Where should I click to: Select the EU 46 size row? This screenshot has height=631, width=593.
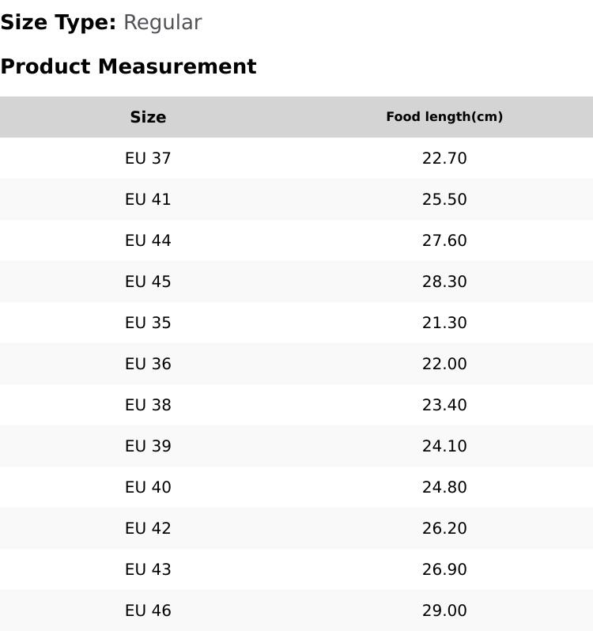148,610
